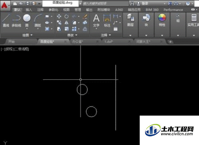Click the Save As icon in quick access toolbar
The height and width of the screenshot is (145, 199).
click(x=34, y=4)
